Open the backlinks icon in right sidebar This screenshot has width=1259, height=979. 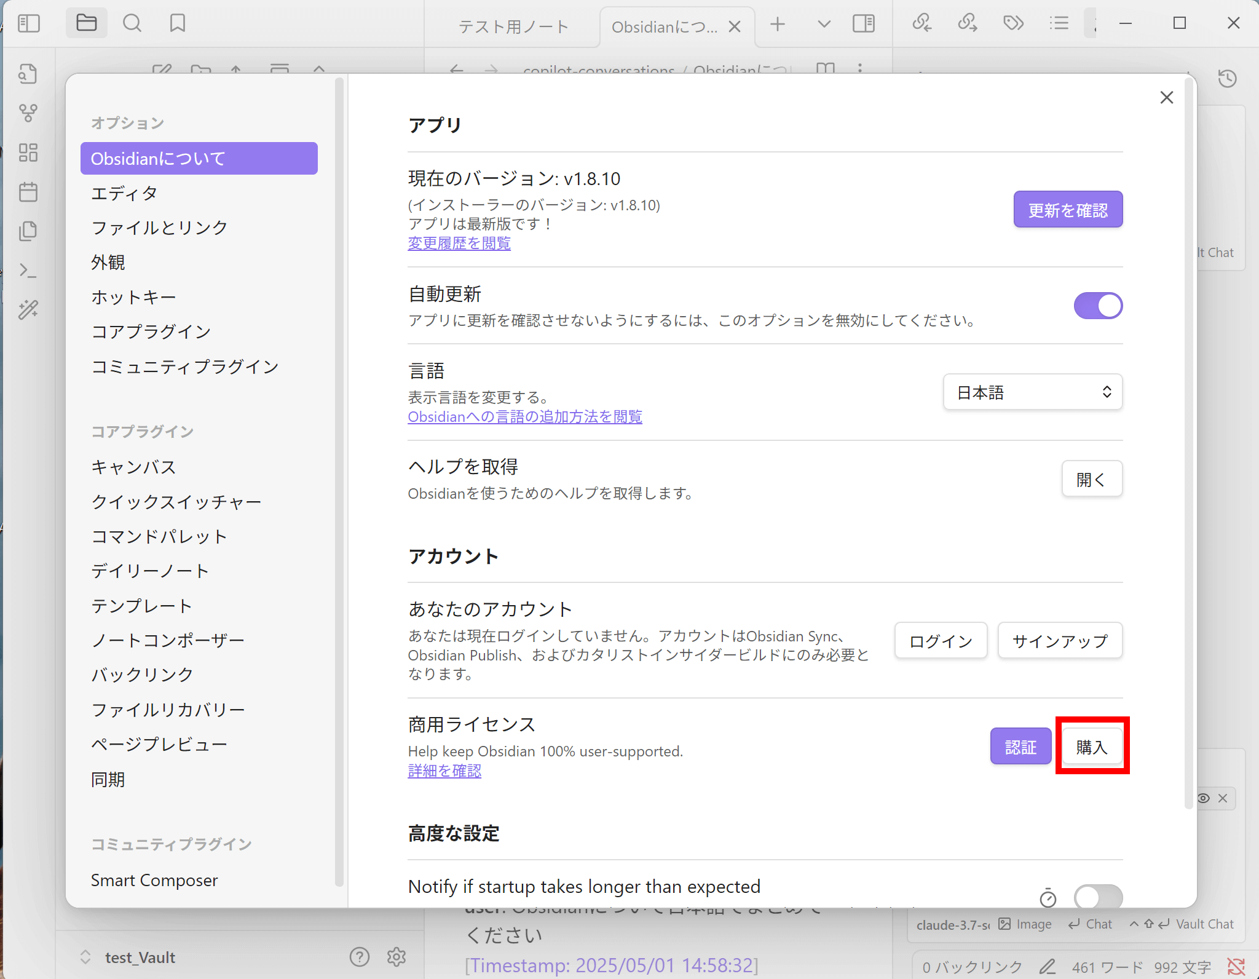(x=922, y=23)
